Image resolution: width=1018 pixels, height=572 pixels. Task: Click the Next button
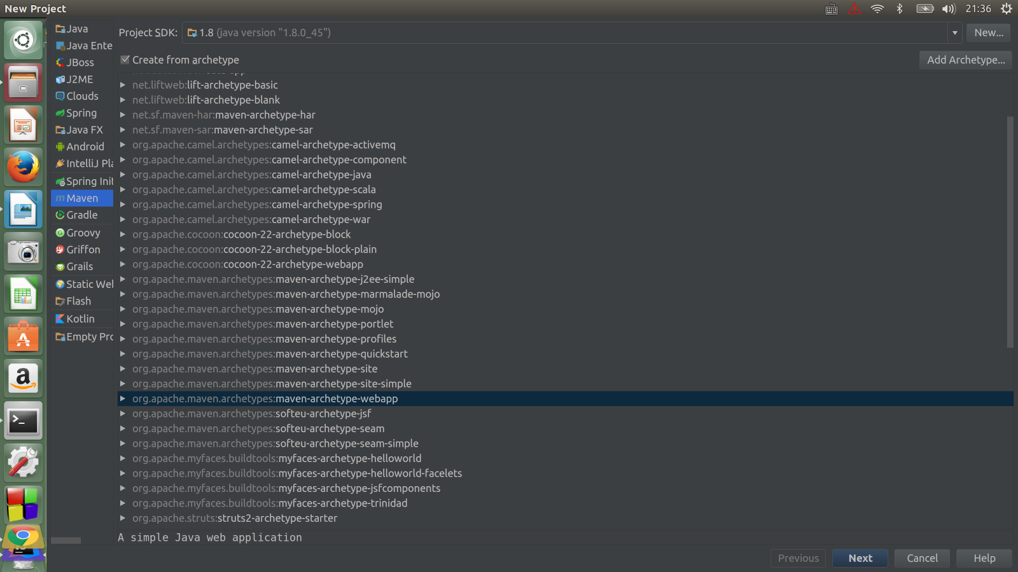point(860,558)
